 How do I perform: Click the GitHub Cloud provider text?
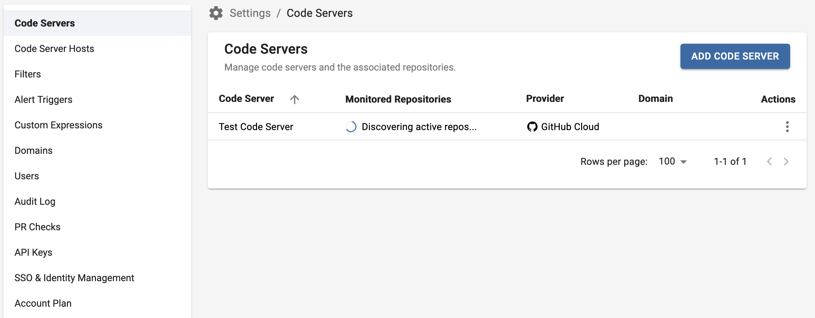[570, 127]
